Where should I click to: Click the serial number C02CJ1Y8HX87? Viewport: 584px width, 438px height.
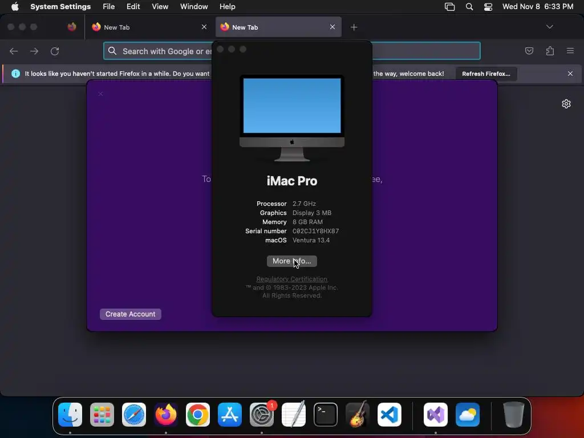pyautogui.click(x=315, y=231)
